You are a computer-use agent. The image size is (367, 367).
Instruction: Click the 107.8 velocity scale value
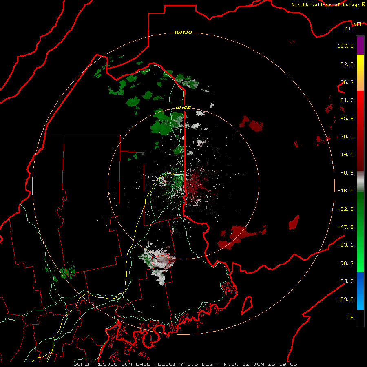[x=345, y=46]
